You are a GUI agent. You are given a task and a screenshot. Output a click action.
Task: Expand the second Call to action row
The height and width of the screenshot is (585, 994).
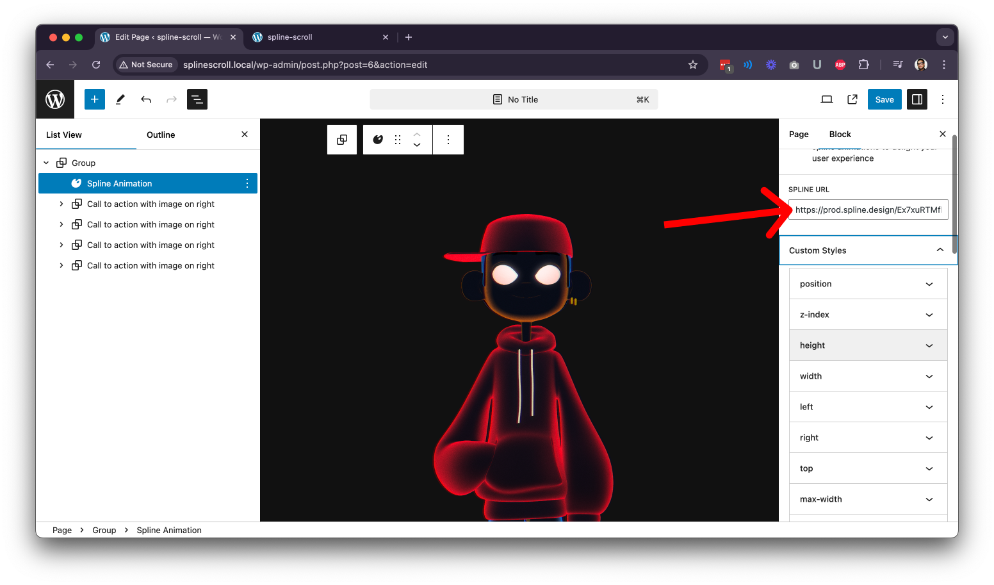point(61,224)
